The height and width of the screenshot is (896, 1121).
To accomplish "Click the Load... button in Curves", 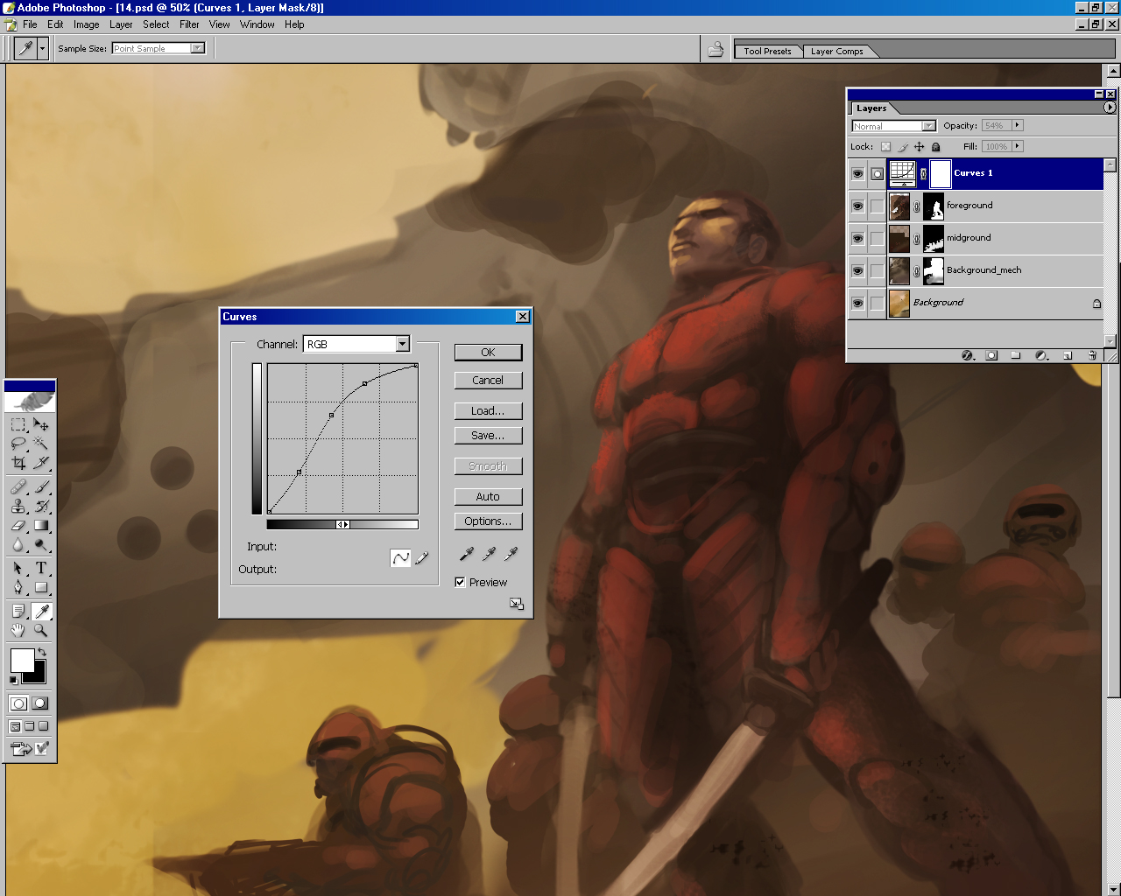I will click(488, 411).
